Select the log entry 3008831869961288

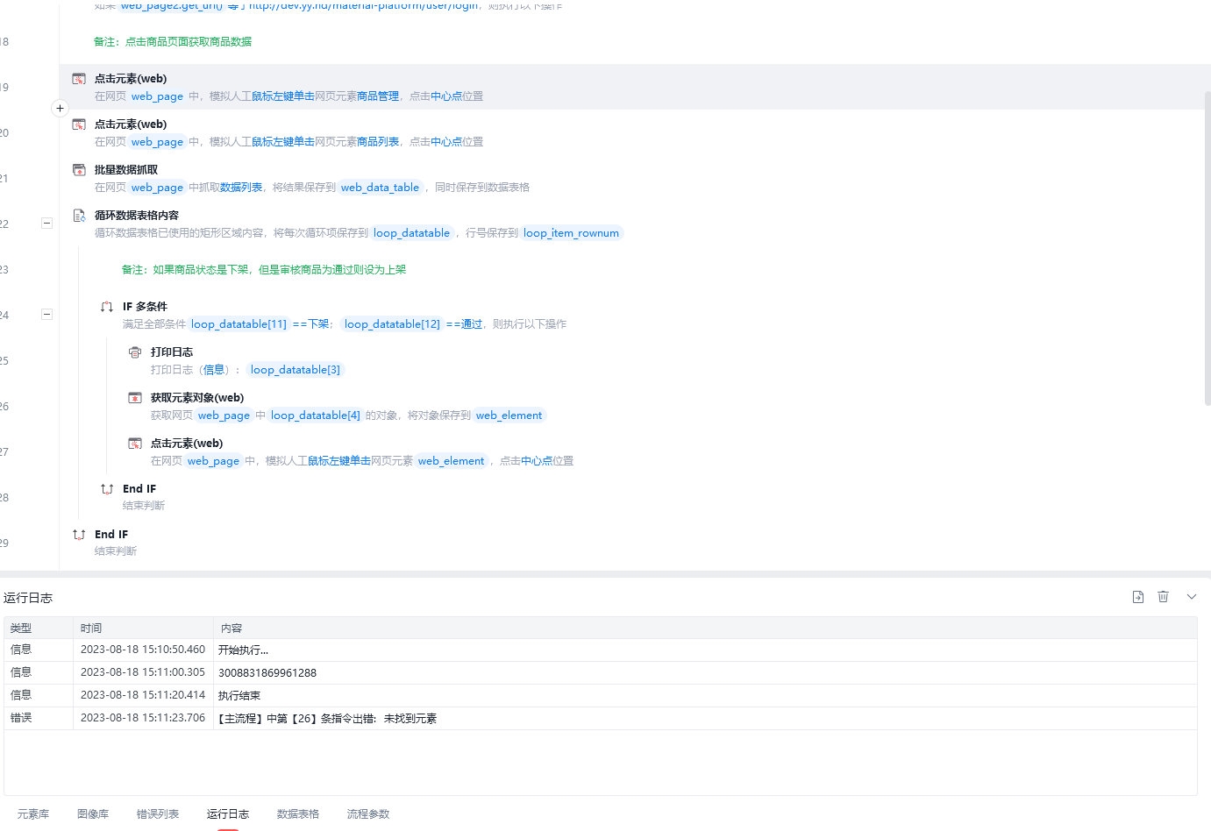(601, 672)
